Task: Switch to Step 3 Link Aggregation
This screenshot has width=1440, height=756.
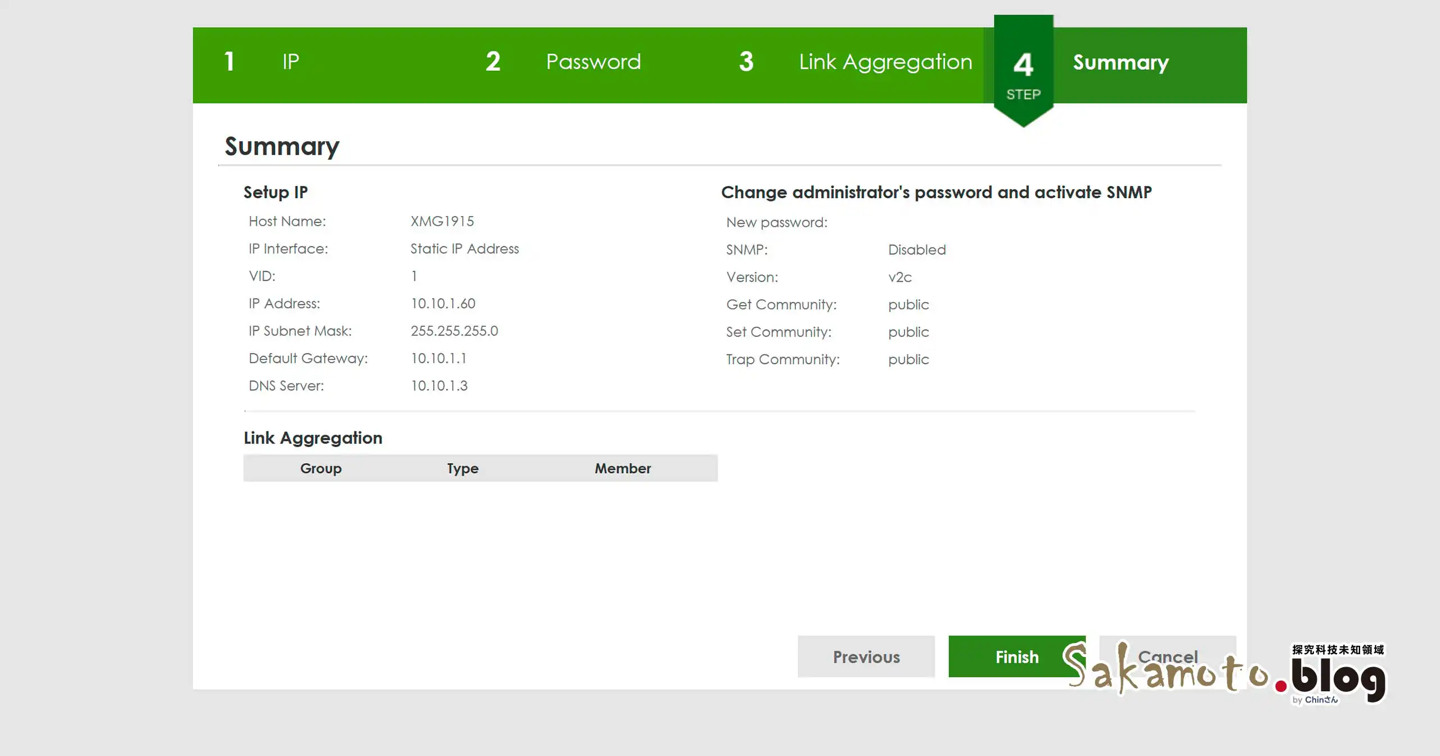Action: click(x=885, y=62)
